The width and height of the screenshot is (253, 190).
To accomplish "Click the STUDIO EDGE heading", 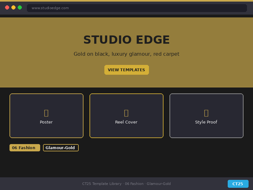I will coord(126,40).
